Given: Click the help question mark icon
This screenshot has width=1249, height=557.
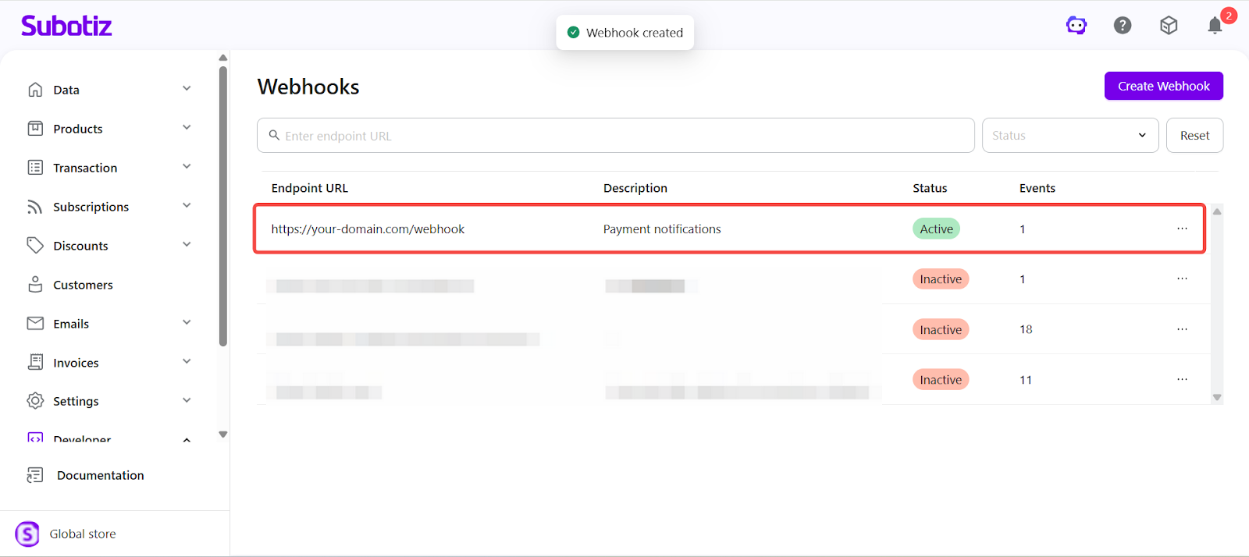Looking at the screenshot, I should 1123,26.
